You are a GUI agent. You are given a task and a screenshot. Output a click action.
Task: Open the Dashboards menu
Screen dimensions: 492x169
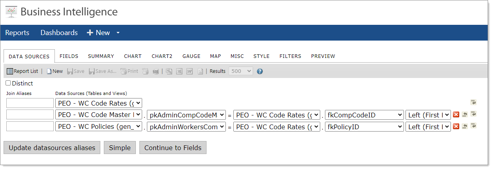pyautogui.click(x=59, y=33)
